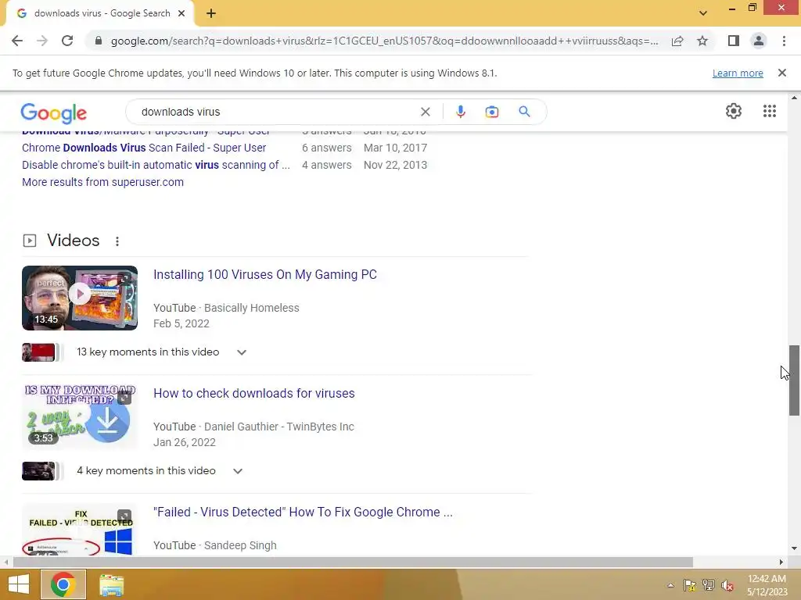The width and height of the screenshot is (801, 600).
Task: Expand 4 key moments in this video
Action: click(238, 471)
